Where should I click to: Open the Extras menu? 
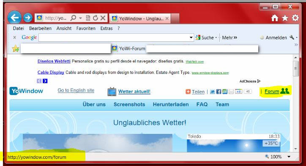(107, 28)
